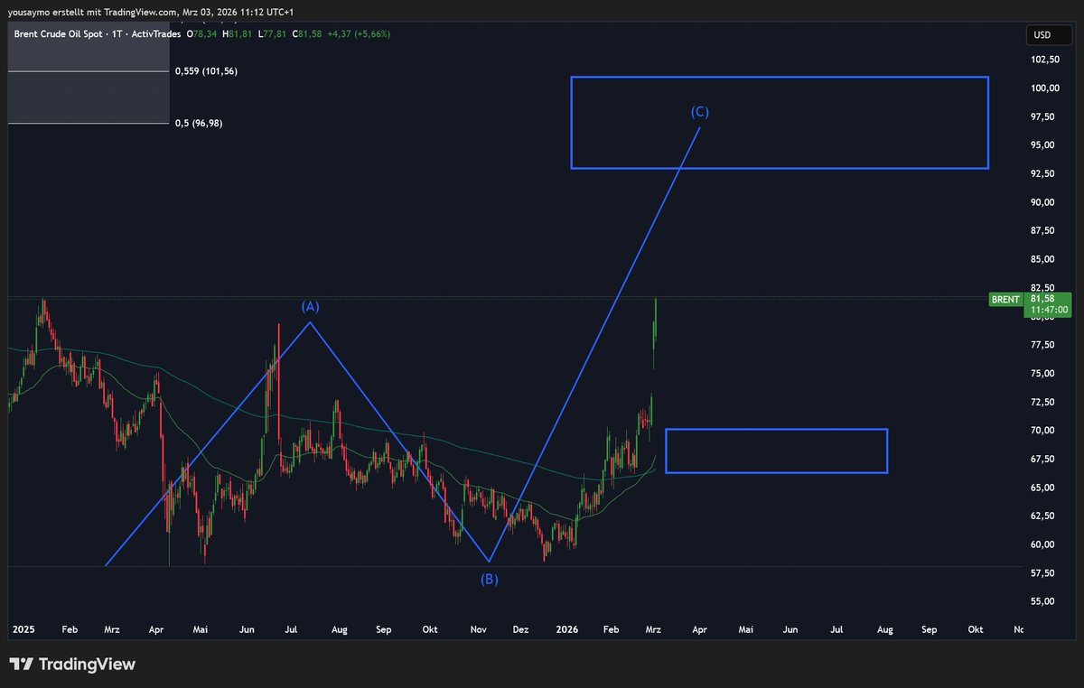1084x688 pixels.
Task: Click the Jul 2025 label between Jun and Aug
Action: coord(291,628)
